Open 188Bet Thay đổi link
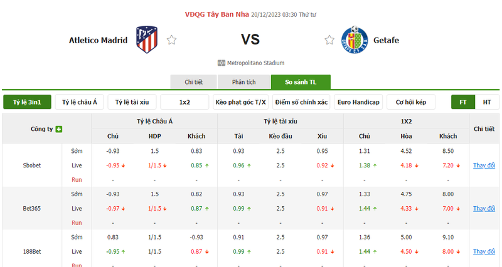502x267 pixels. coord(484,252)
